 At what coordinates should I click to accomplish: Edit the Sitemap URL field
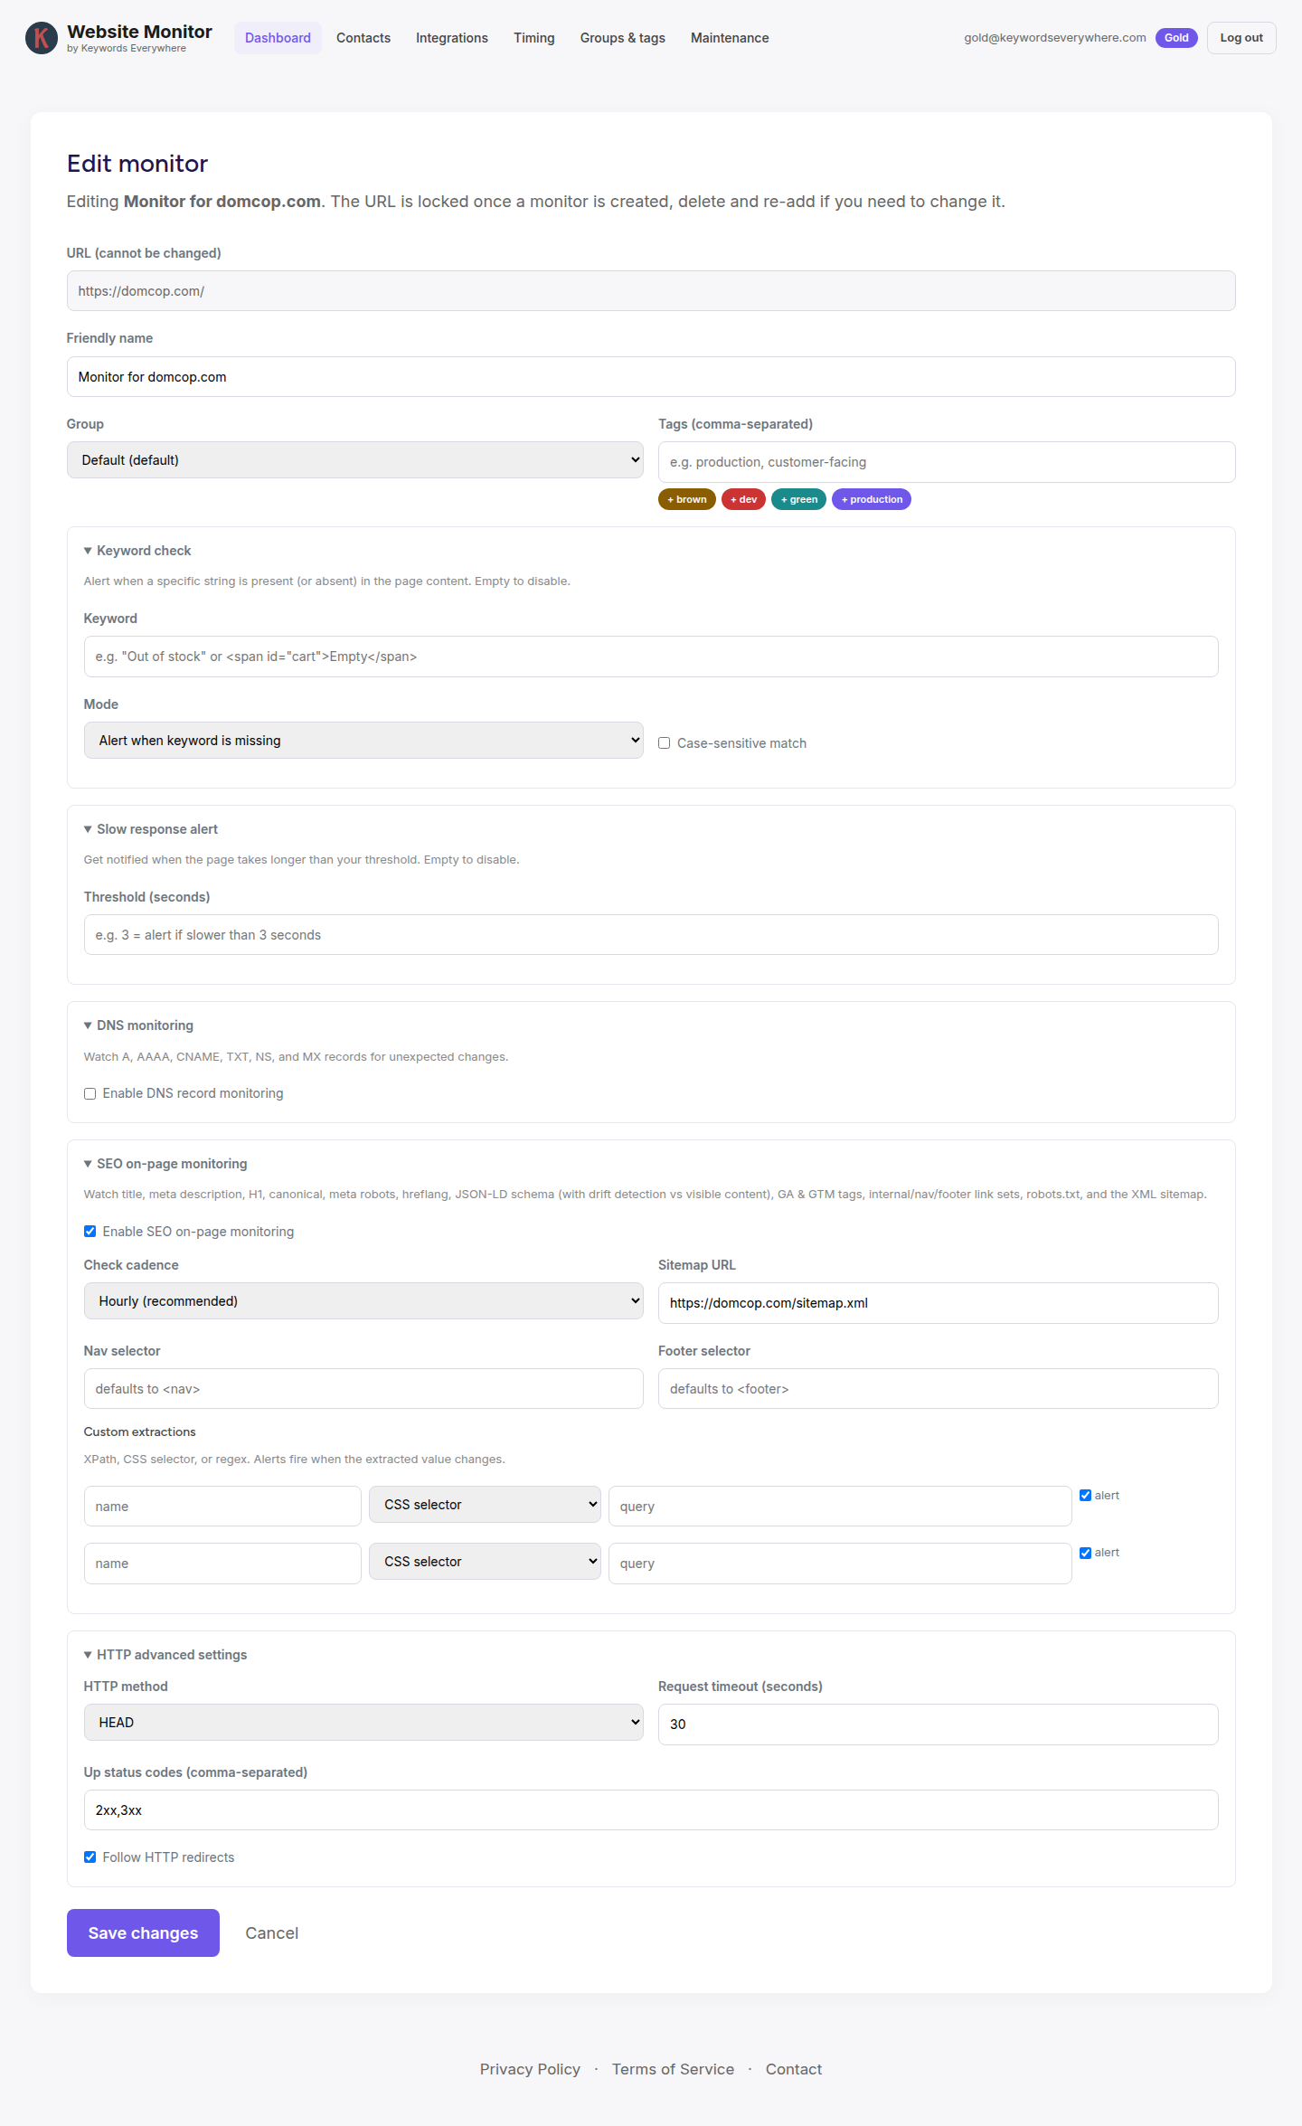point(938,1303)
